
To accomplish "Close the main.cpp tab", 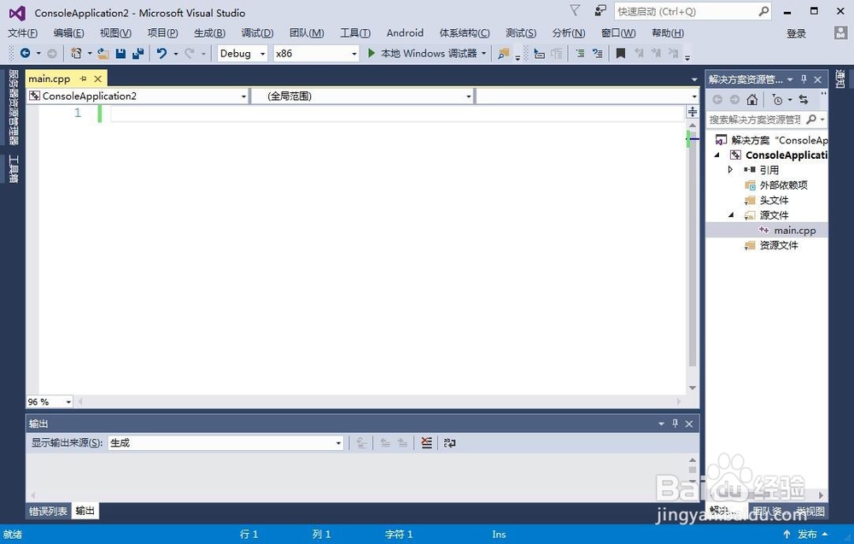I will point(98,79).
